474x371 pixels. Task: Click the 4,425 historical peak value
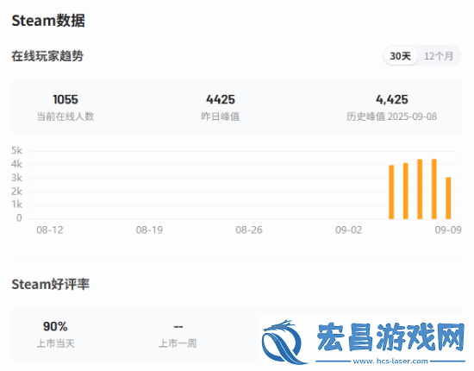pyautogui.click(x=392, y=99)
